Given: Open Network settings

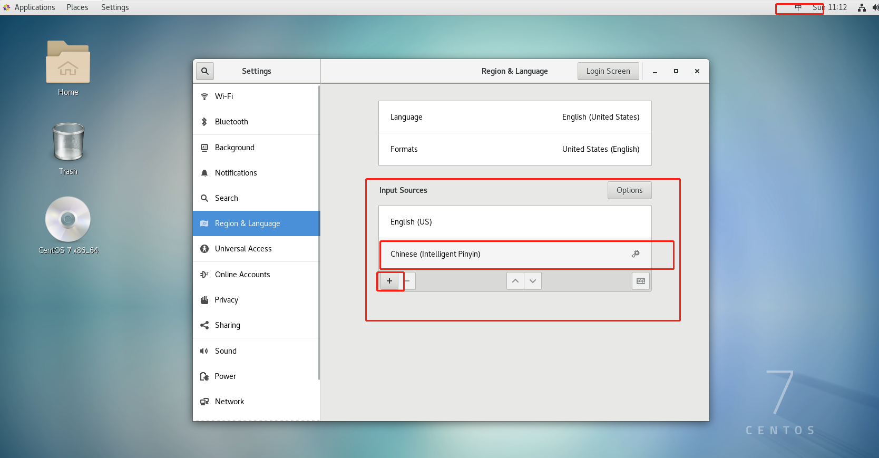Looking at the screenshot, I should click(x=256, y=402).
